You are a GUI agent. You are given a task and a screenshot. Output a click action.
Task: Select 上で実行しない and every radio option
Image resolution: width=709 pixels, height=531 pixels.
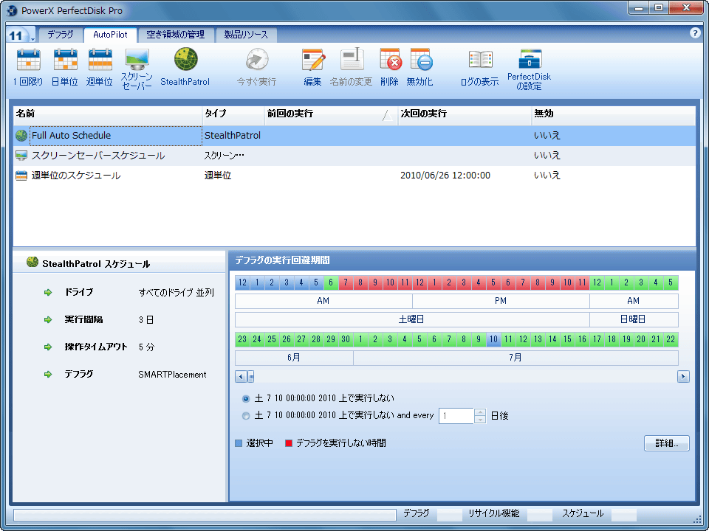(x=246, y=416)
